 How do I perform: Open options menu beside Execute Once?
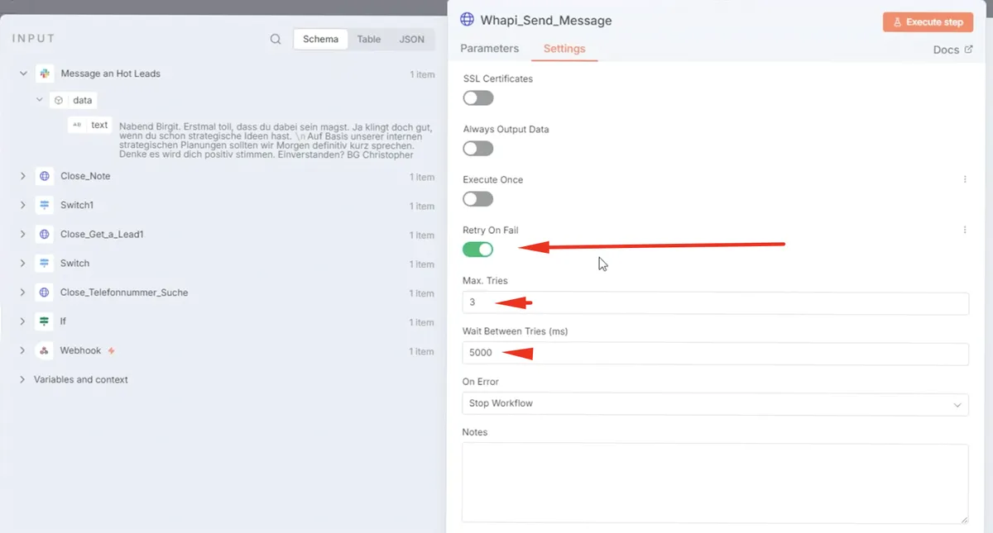point(965,179)
